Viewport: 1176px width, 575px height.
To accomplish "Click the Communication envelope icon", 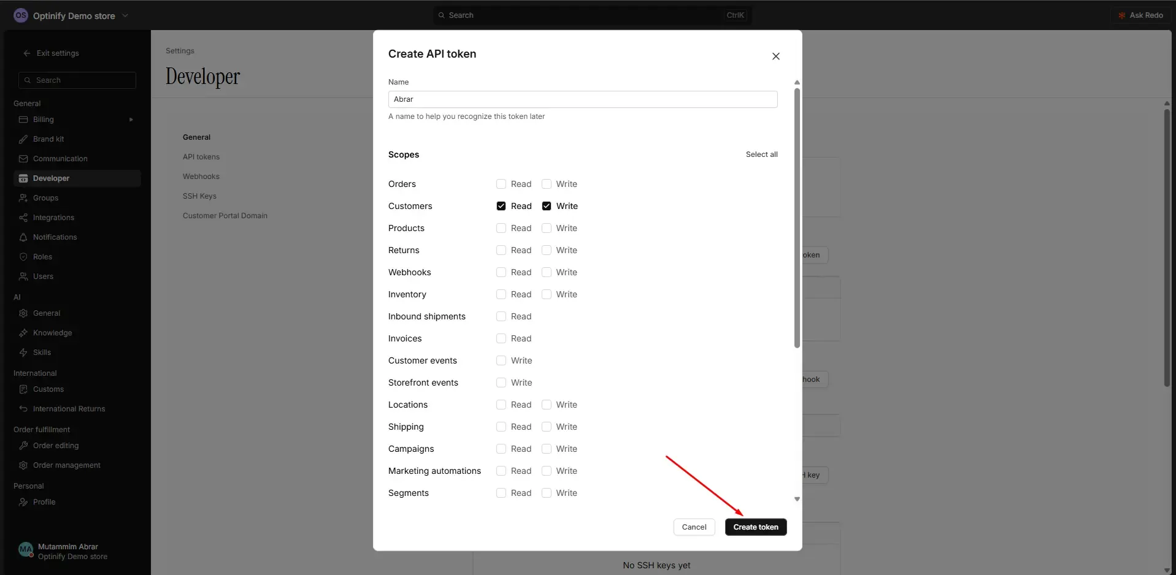I will click(23, 159).
